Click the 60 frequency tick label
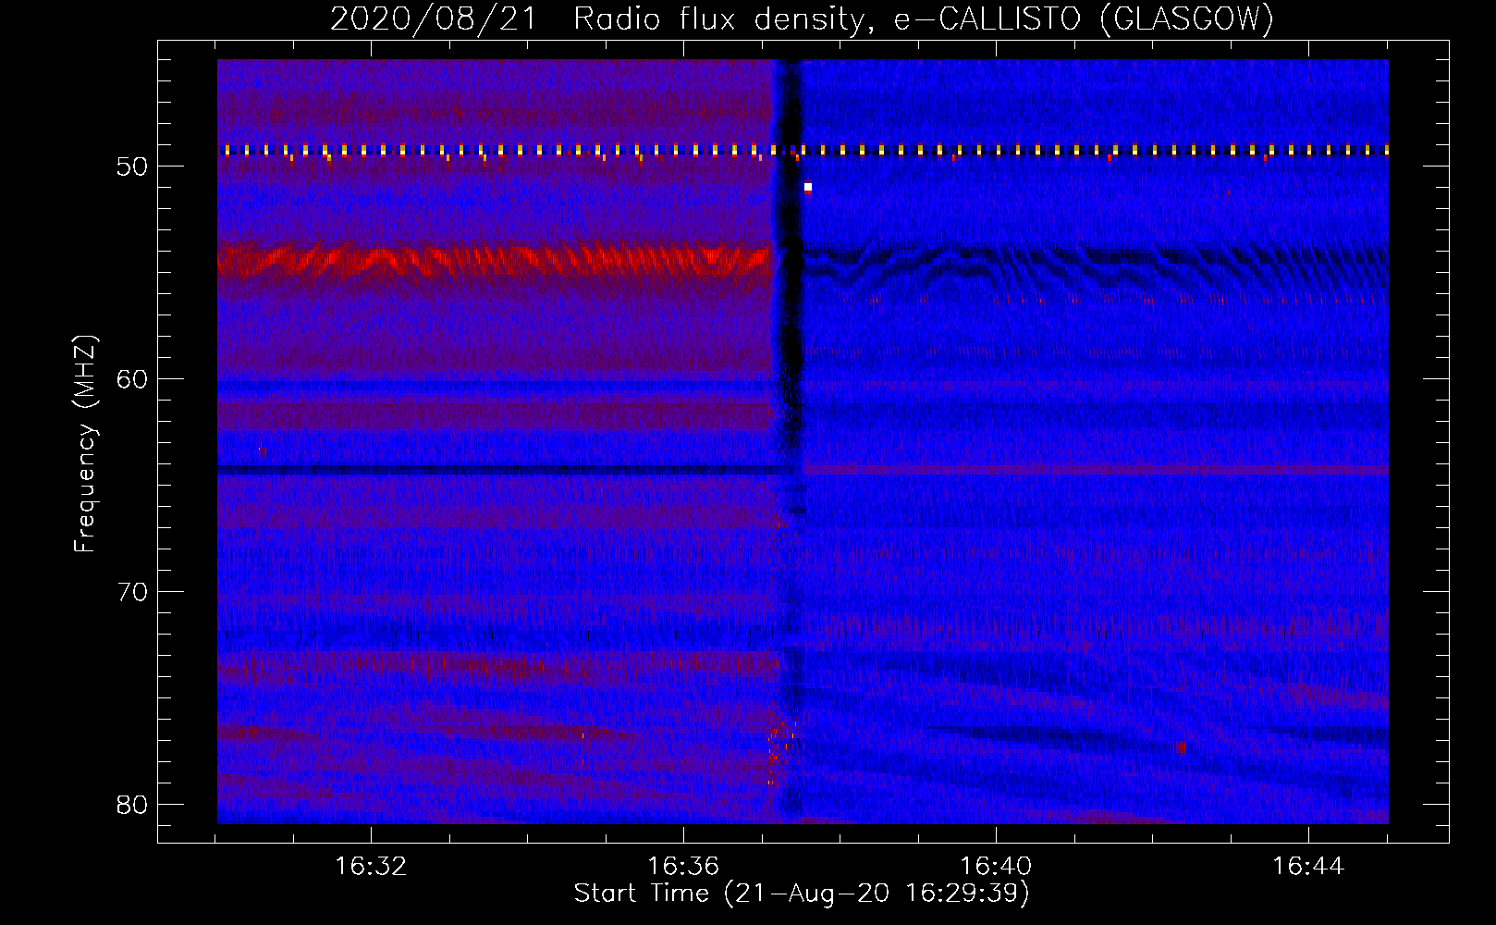The height and width of the screenshot is (925, 1496). (132, 379)
